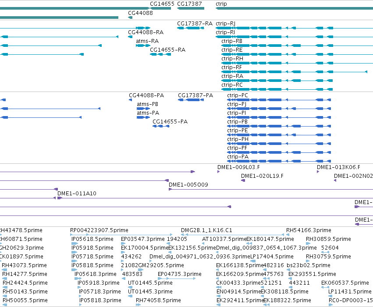Click the ctrip-RE transcript label
The image size is (373, 307).
pos(232,50)
